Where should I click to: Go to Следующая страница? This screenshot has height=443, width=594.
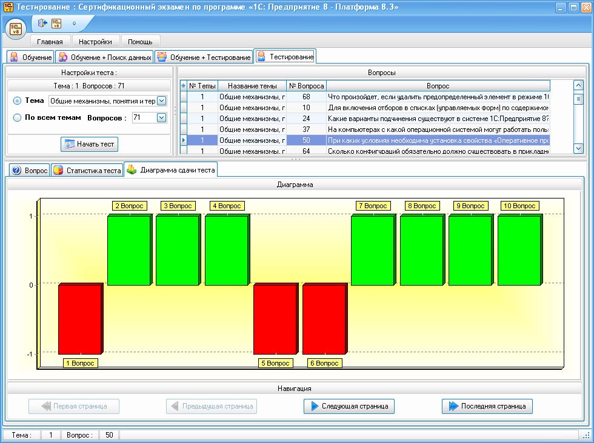coord(349,406)
